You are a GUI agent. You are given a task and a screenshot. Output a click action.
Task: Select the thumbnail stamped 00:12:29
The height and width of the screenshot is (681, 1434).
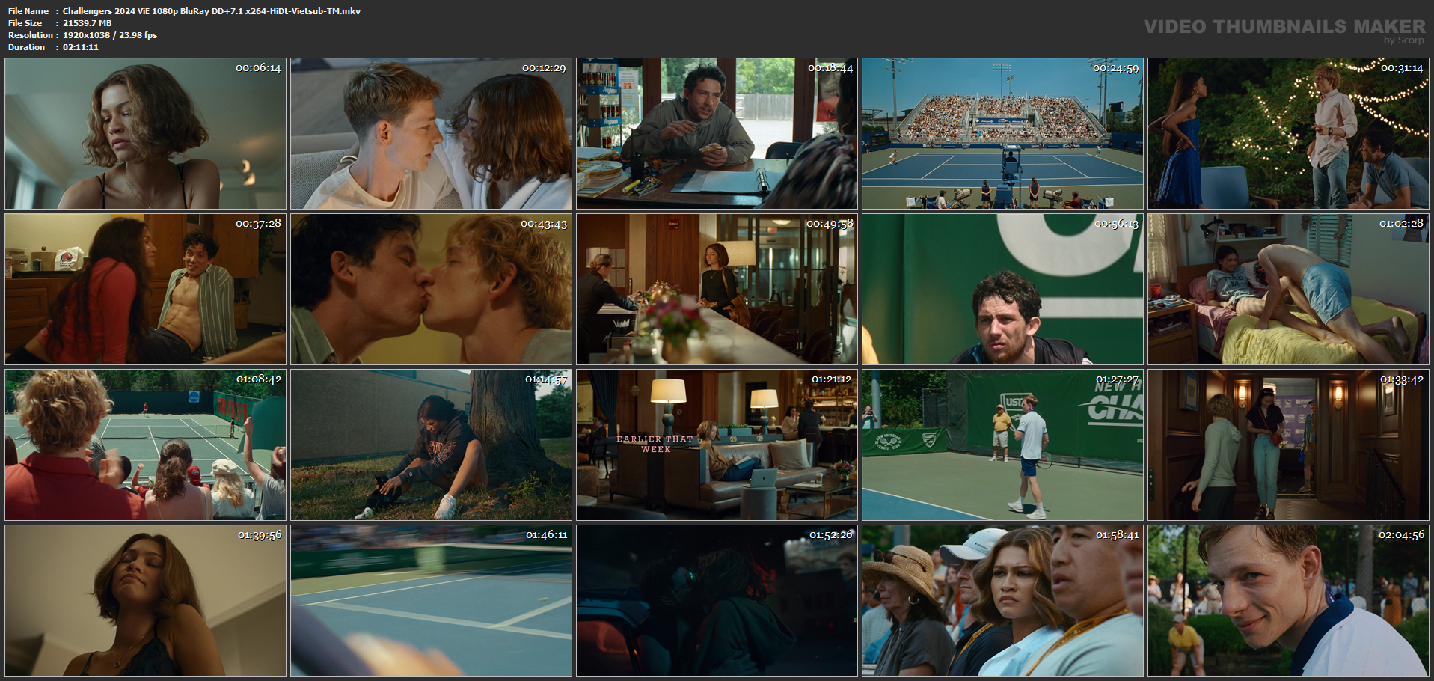432,133
